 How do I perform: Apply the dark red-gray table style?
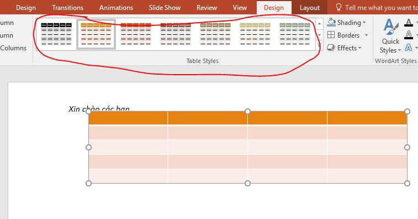point(176,34)
